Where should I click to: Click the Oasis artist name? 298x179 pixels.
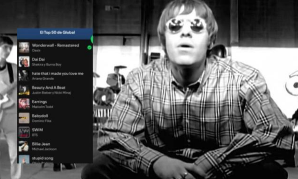tap(36, 50)
